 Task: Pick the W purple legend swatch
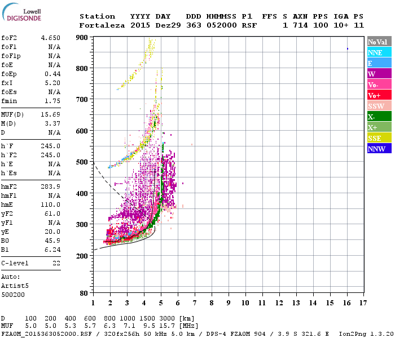point(379,74)
